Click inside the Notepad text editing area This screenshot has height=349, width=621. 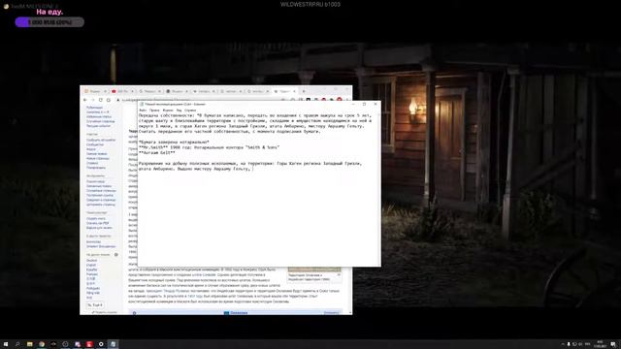point(259,189)
